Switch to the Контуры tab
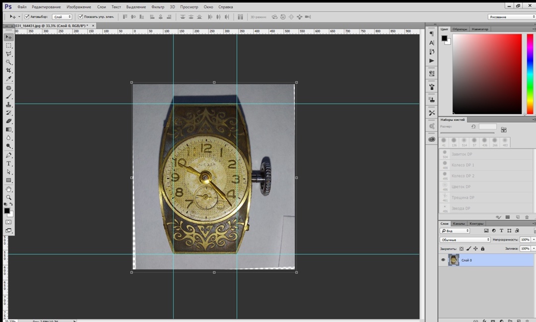This screenshot has height=322, width=536. 476,224
